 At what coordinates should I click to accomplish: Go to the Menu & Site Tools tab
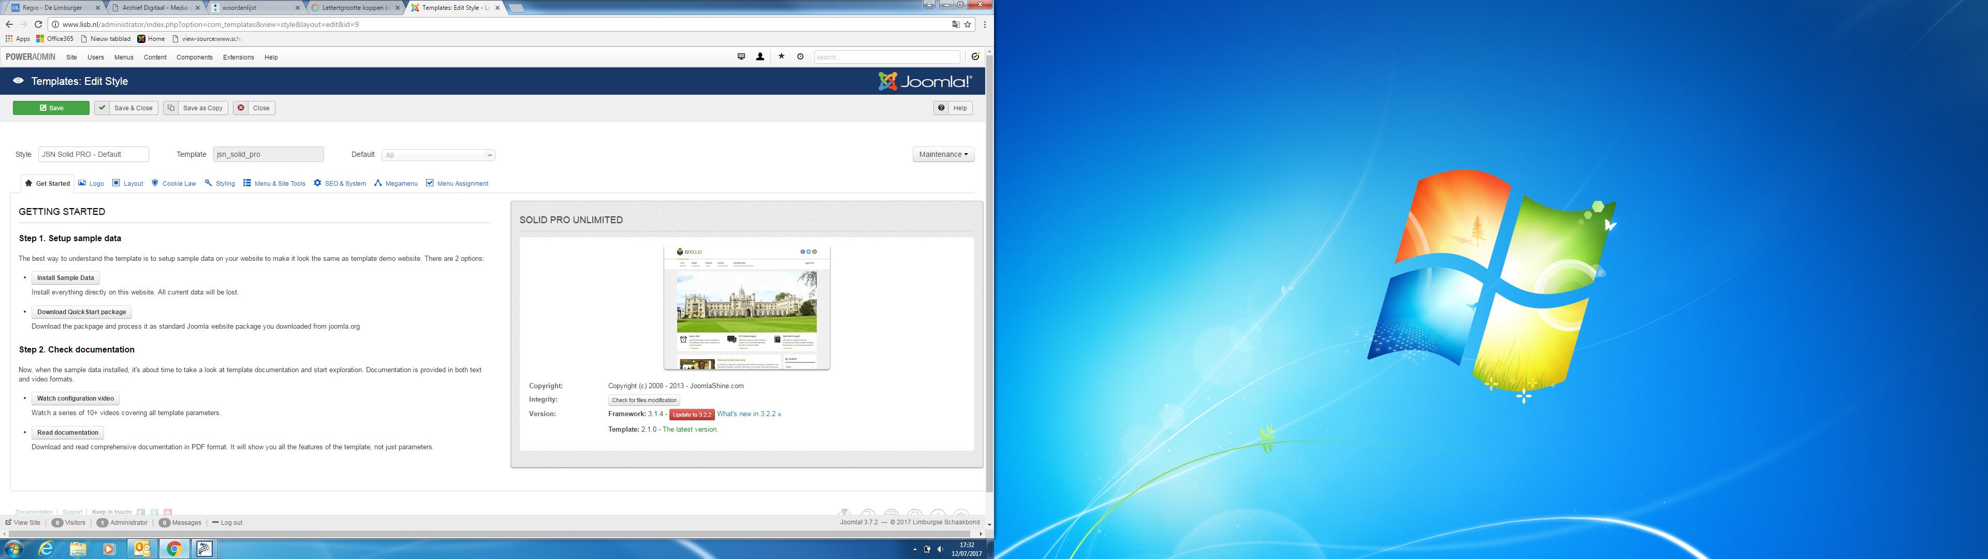[274, 183]
